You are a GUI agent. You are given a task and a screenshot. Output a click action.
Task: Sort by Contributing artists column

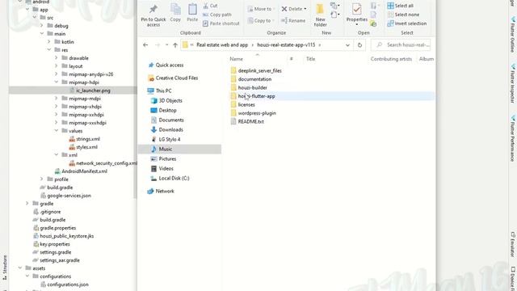(x=391, y=59)
